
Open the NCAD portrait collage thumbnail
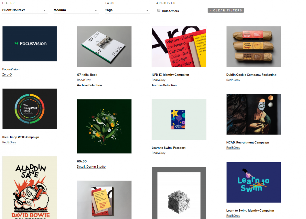coord(254,114)
